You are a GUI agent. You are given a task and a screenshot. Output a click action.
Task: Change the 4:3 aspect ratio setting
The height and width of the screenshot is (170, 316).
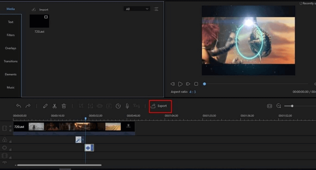click(192, 92)
